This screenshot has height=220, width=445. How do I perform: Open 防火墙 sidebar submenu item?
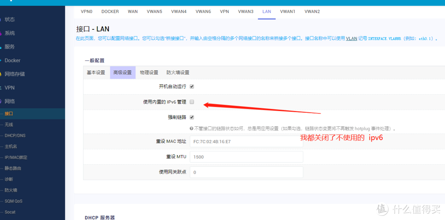[11, 190]
